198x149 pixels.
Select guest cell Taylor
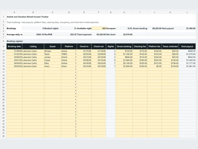[53, 54]
